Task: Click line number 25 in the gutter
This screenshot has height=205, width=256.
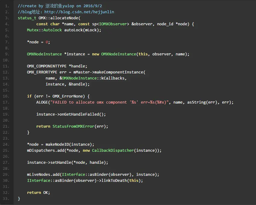Action: click(6, 151)
